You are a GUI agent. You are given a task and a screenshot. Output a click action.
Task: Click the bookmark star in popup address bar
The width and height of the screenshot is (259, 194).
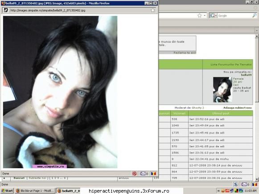click(x=153, y=10)
